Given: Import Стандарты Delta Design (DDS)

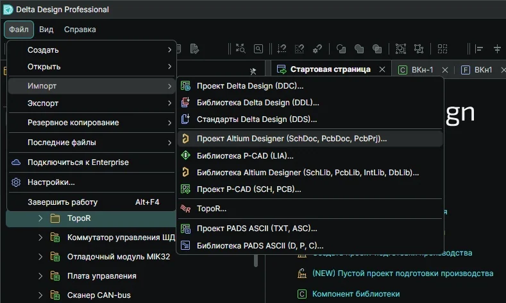Looking at the screenshot, I should coord(310,119).
